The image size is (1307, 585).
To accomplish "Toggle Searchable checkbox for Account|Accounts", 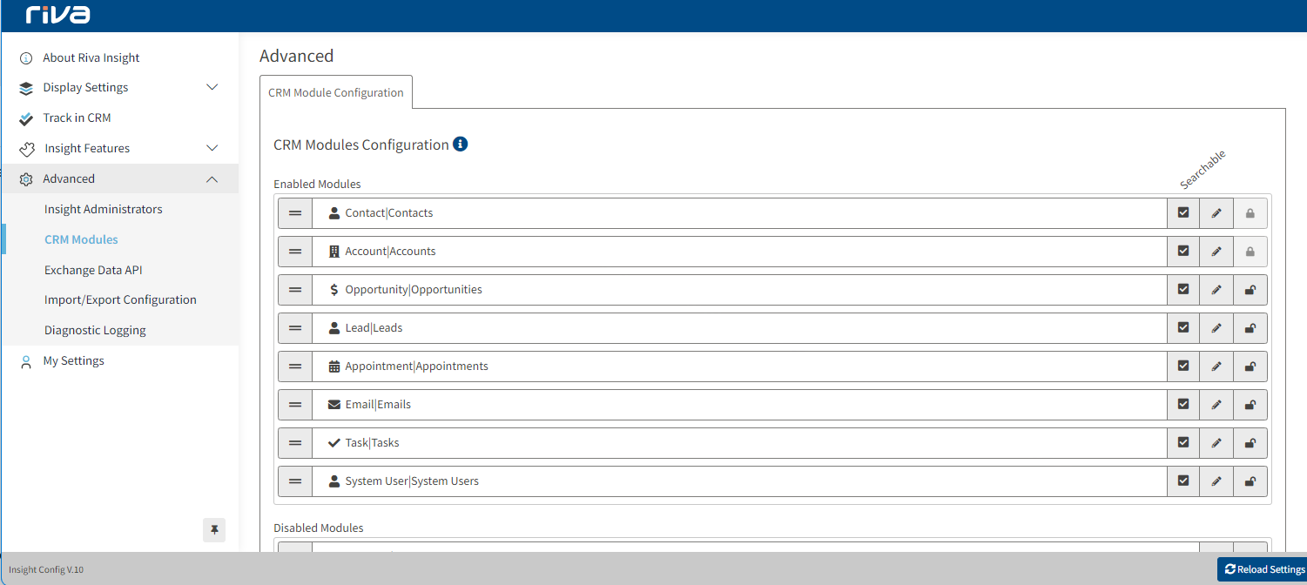I will 1183,251.
